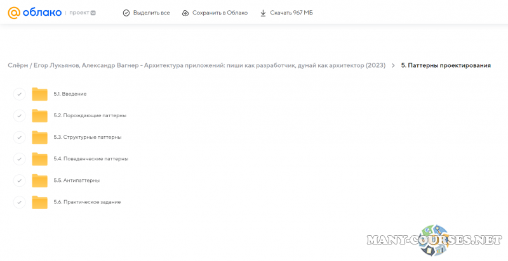Screen dimensions: 508x261
Task: Open folder icon for 5.5. Антипаттерны
Action: tap(40, 181)
